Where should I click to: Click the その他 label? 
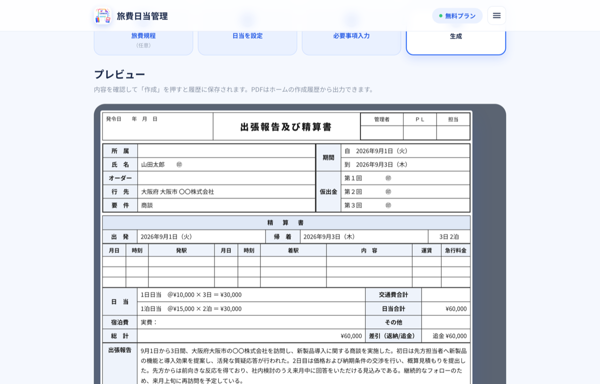(x=393, y=322)
